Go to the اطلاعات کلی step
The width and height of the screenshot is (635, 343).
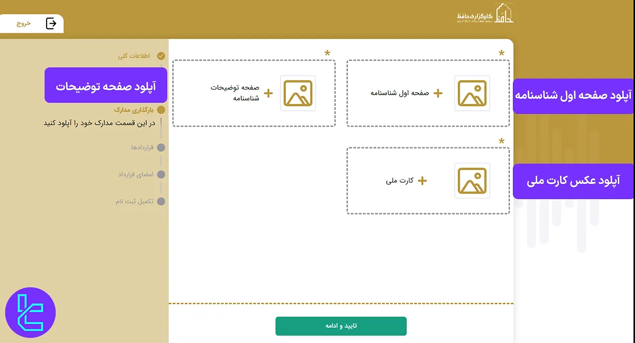[x=133, y=56]
